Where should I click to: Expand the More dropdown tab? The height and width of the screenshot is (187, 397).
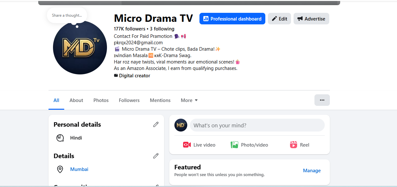pos(189,100)
